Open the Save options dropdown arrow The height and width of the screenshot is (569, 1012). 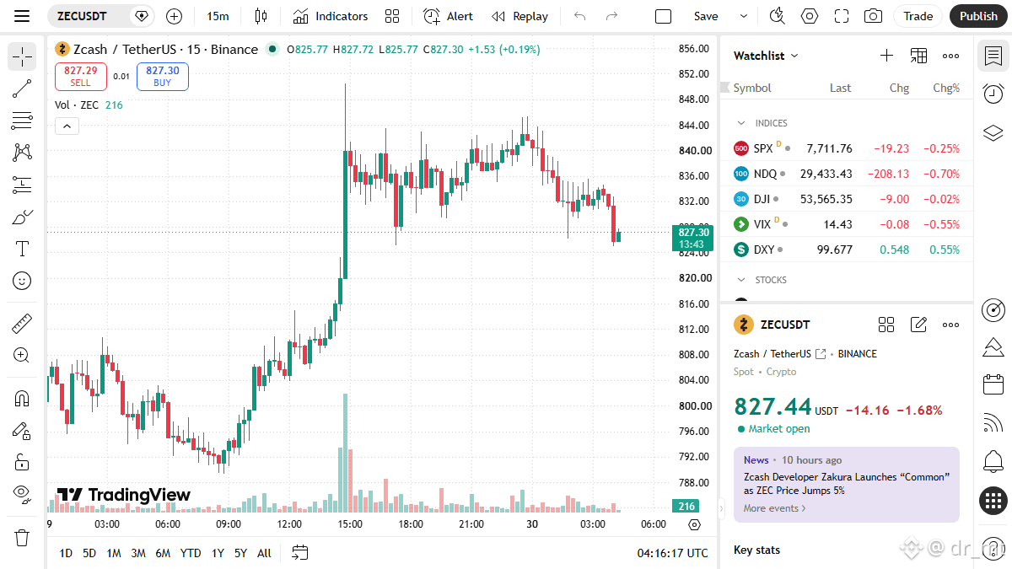click(743, 16)
